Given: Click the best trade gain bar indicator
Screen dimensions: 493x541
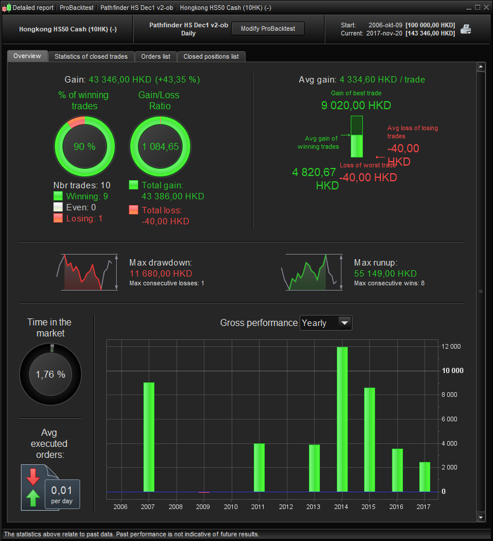Looking at the screenshot, I should pyautogui.click(x=357, y=137).
